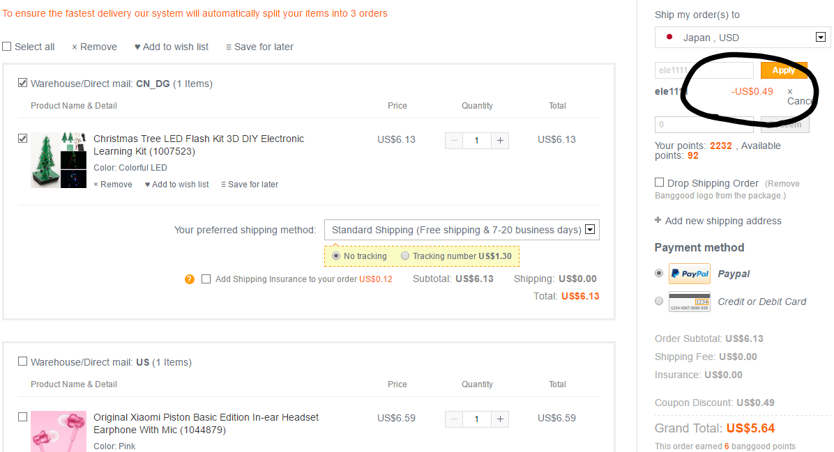Add Christmas Tree kit to wish list
The width and height of the screenshot is (834, 452).
[176, 185]
